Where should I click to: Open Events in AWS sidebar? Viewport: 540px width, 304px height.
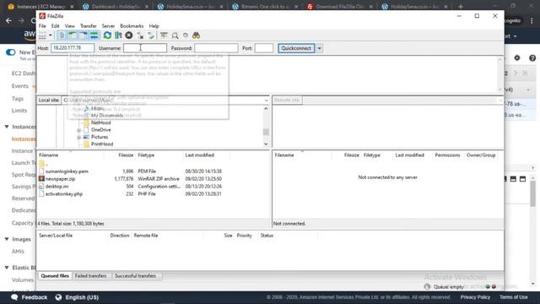20,86
